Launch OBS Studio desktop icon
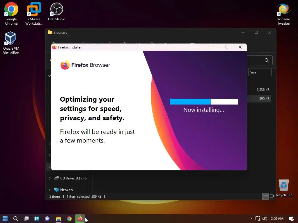The height and width of the screenshot is (223, 298). pos(56,12)
